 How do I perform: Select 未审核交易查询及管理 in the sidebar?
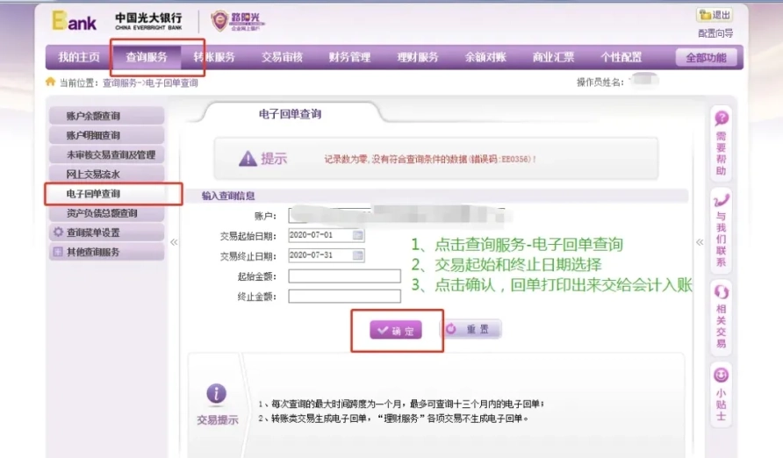point(107,154)
